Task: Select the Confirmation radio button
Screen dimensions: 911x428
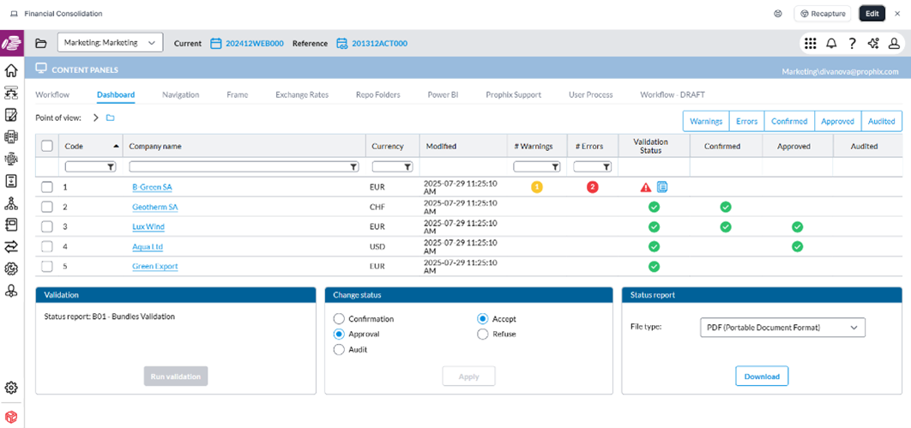Action: (339, 319)
